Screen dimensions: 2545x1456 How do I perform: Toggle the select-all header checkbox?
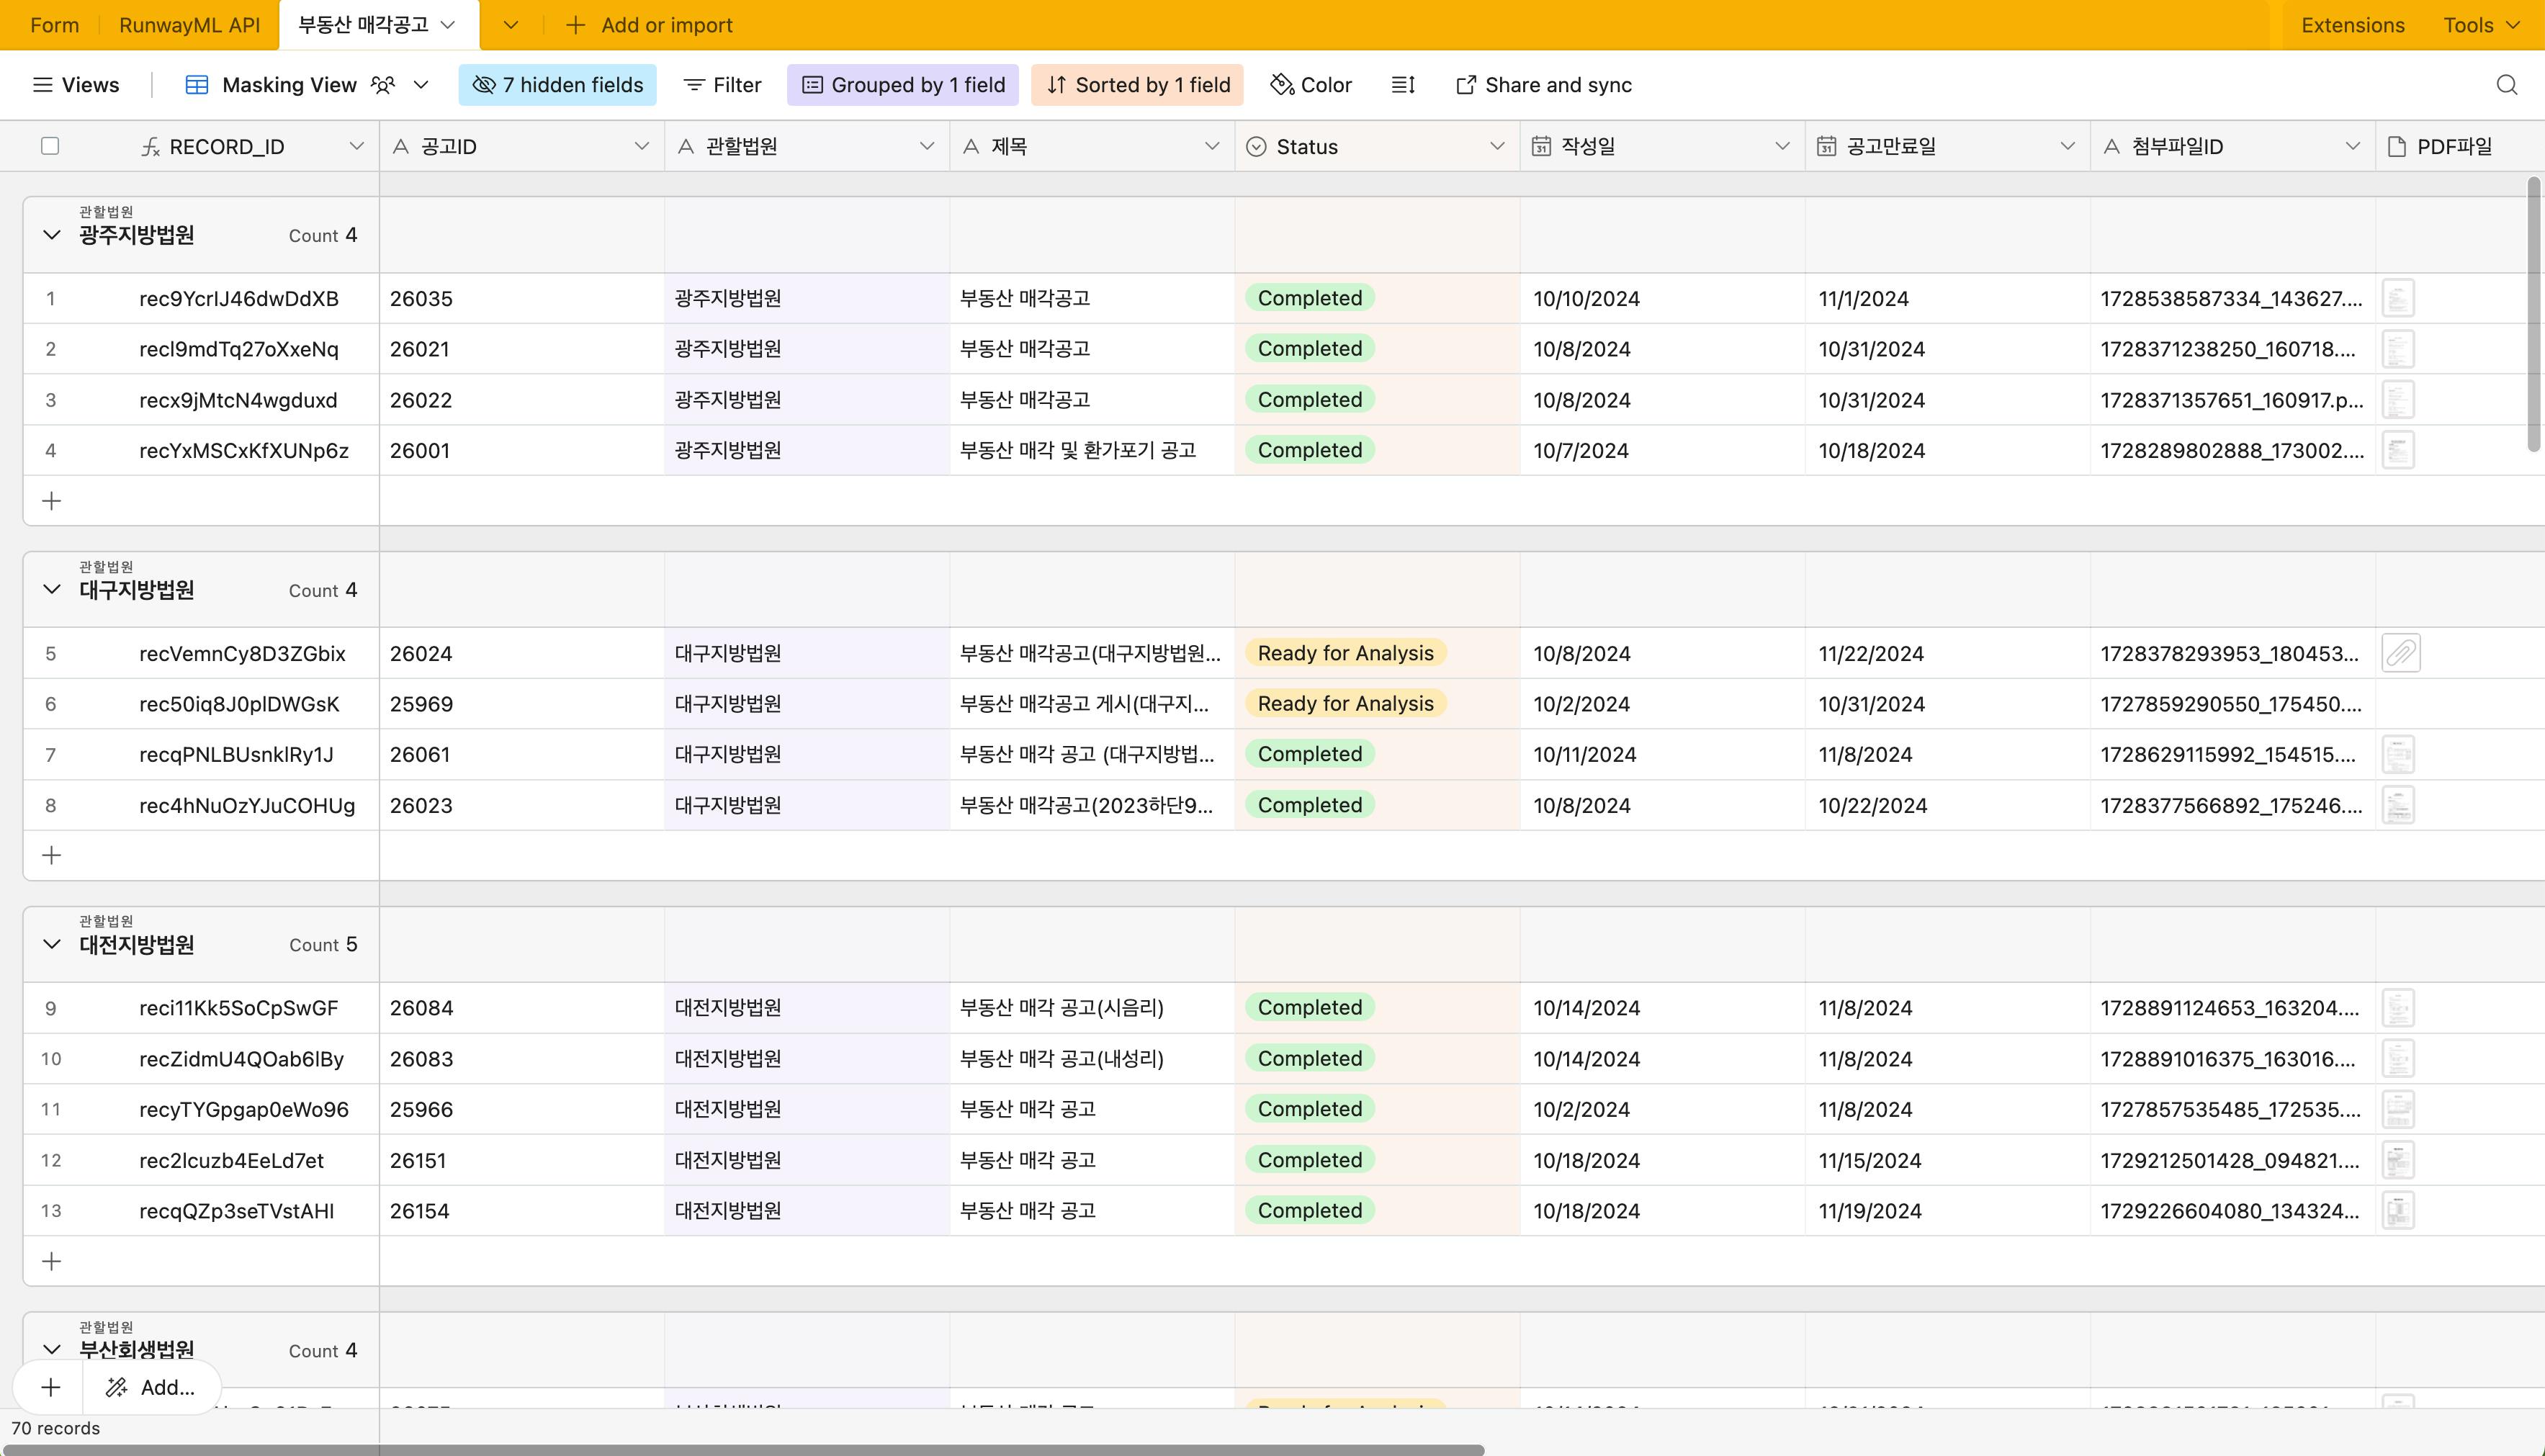click(50, 146)
